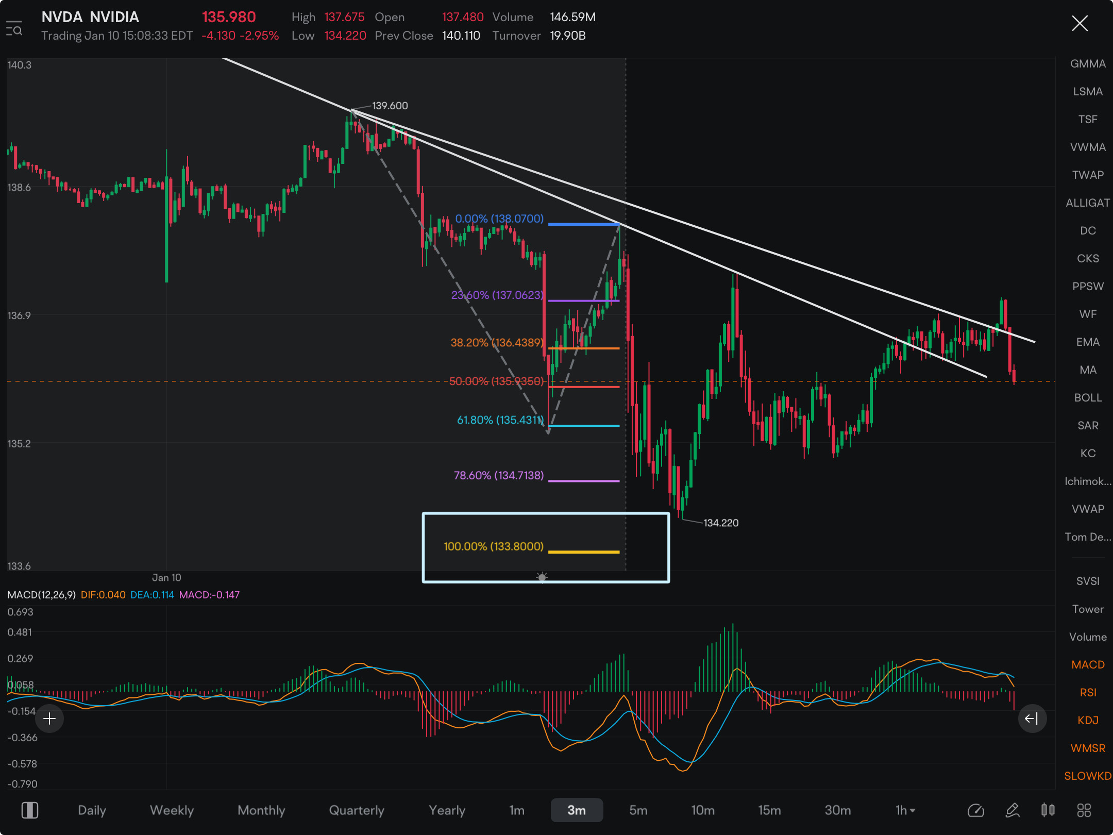1113x835 pixels.
Task: Enable the LSMA indicator
Action: (1088, 92)
